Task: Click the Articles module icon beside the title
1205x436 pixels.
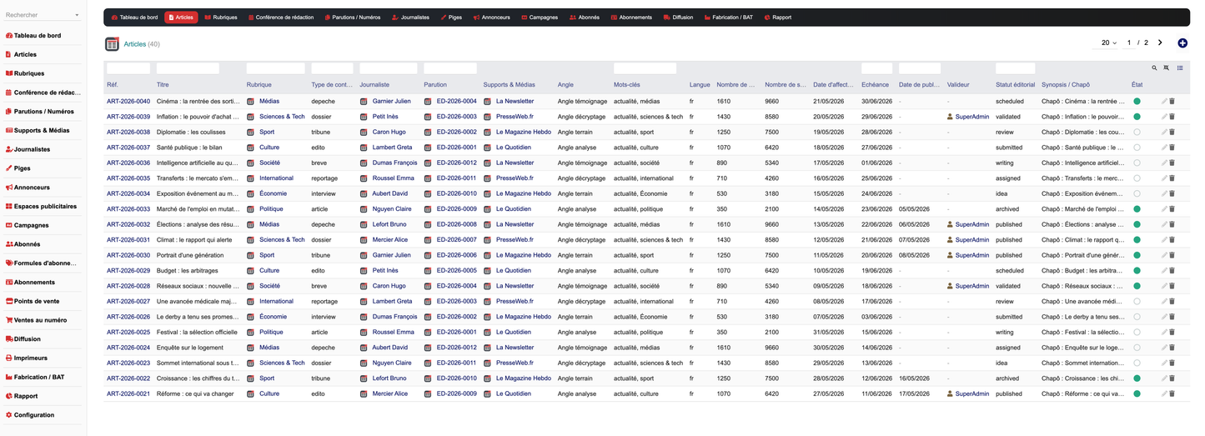Action: pyautogui.click(x=112, y=44)
